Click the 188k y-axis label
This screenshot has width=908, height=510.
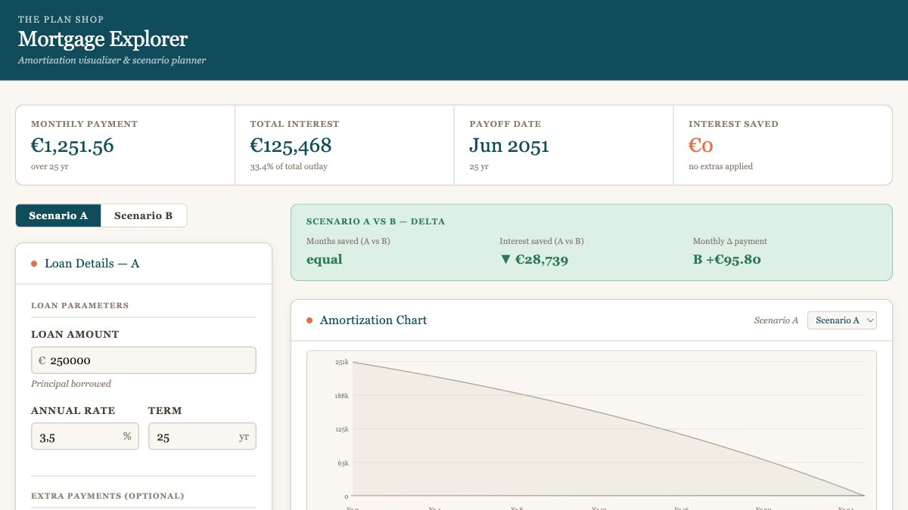coord(341,396)
